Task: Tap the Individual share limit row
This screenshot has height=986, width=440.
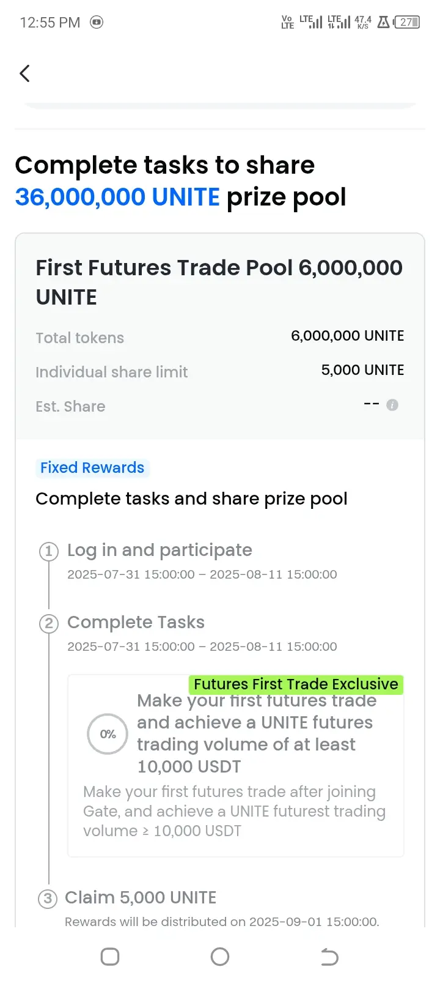Action: tap(220, 371)
